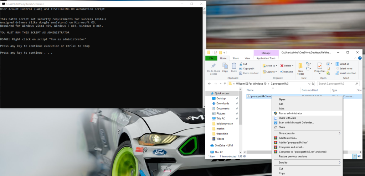Open the New item dropdown
This screenshot has height=176, width=365.
pos(309,64)
